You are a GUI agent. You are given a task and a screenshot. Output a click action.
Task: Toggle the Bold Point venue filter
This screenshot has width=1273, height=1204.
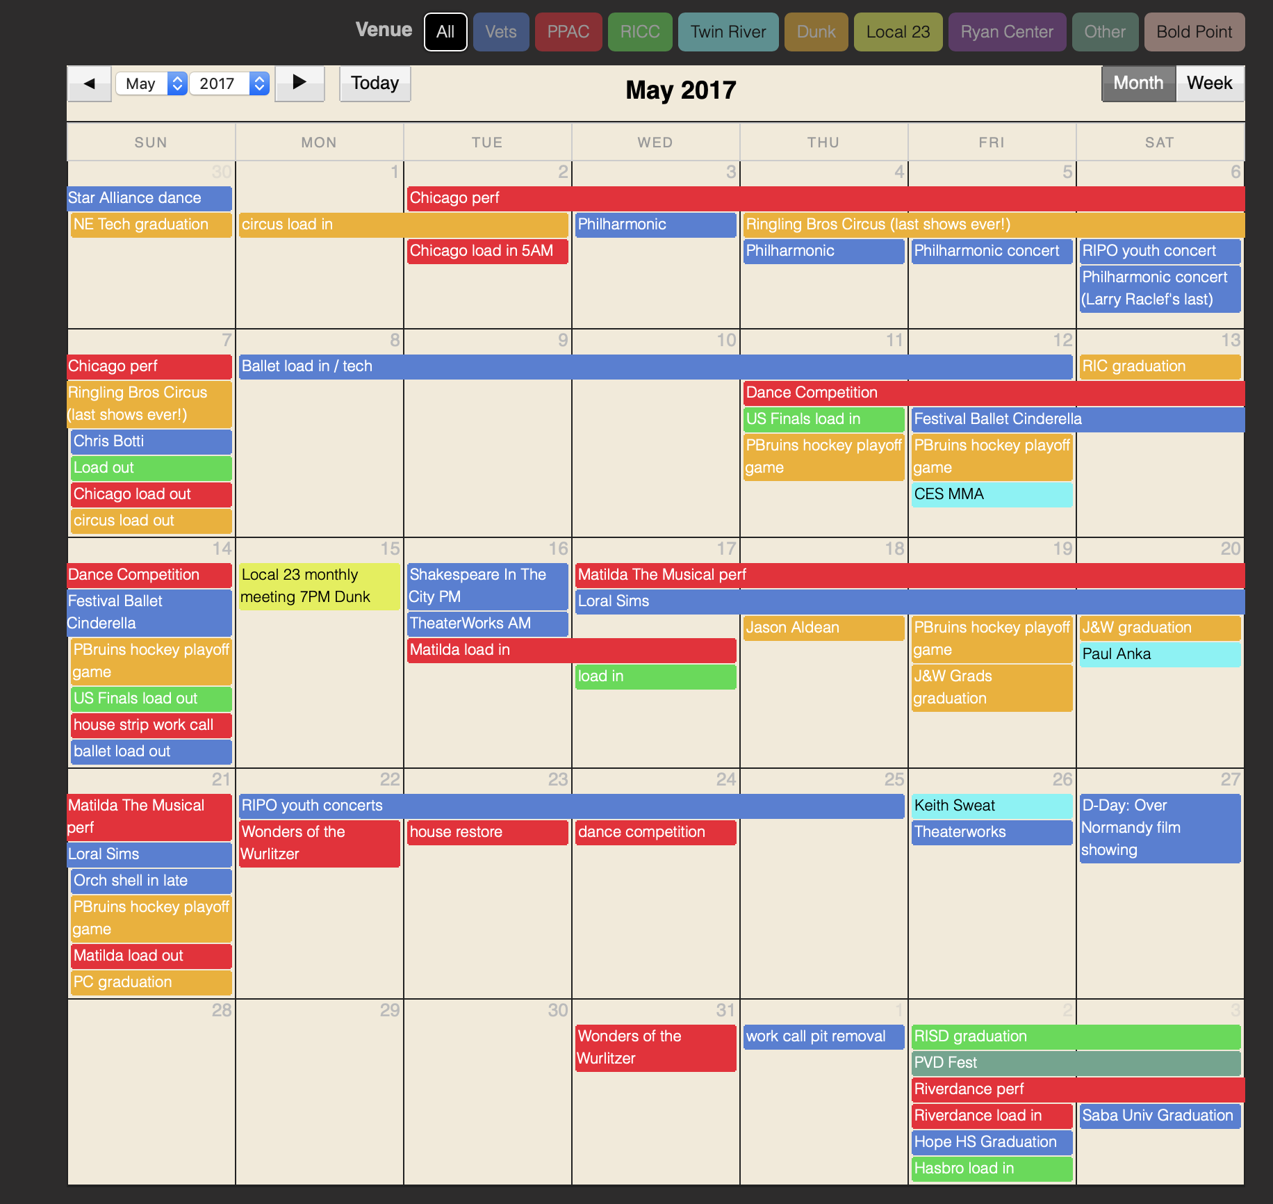1194,32
